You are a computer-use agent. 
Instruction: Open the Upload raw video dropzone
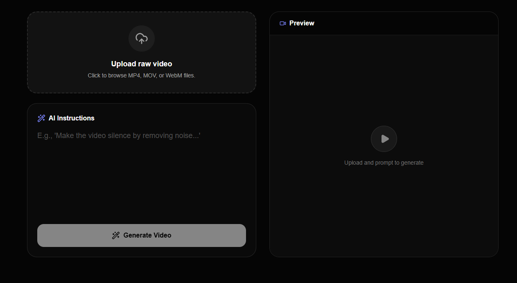[x=142, y=52]
